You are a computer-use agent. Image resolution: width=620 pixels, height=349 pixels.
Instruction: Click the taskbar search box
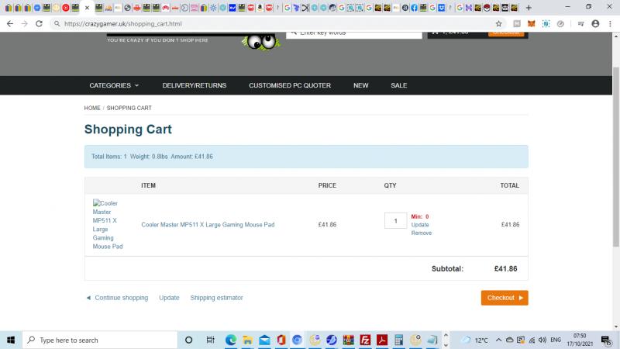(100, 340)
